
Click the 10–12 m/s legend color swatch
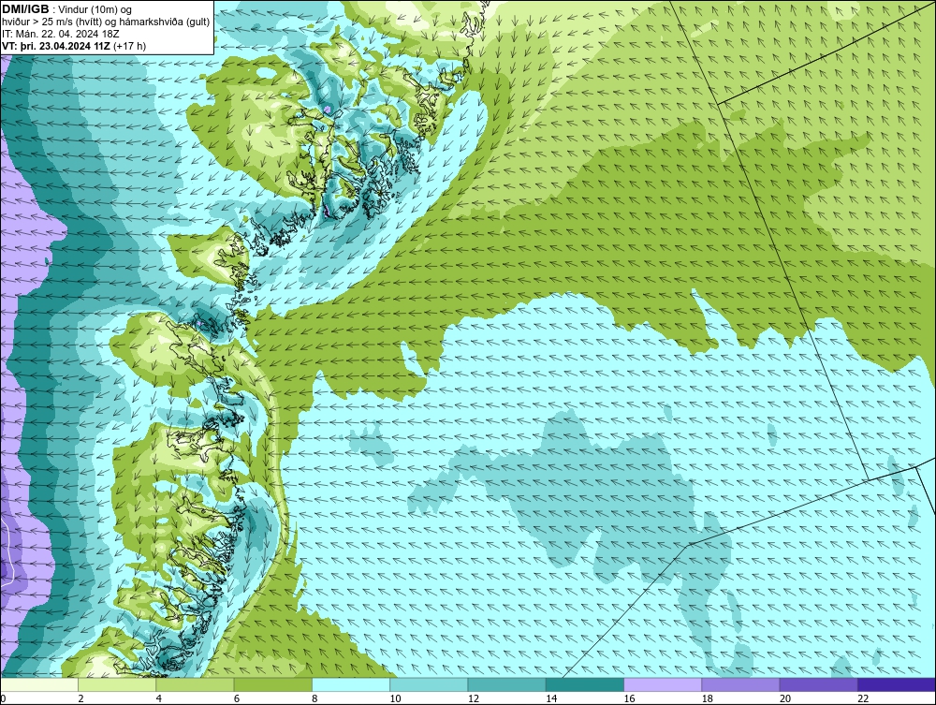tap(429, 684)
